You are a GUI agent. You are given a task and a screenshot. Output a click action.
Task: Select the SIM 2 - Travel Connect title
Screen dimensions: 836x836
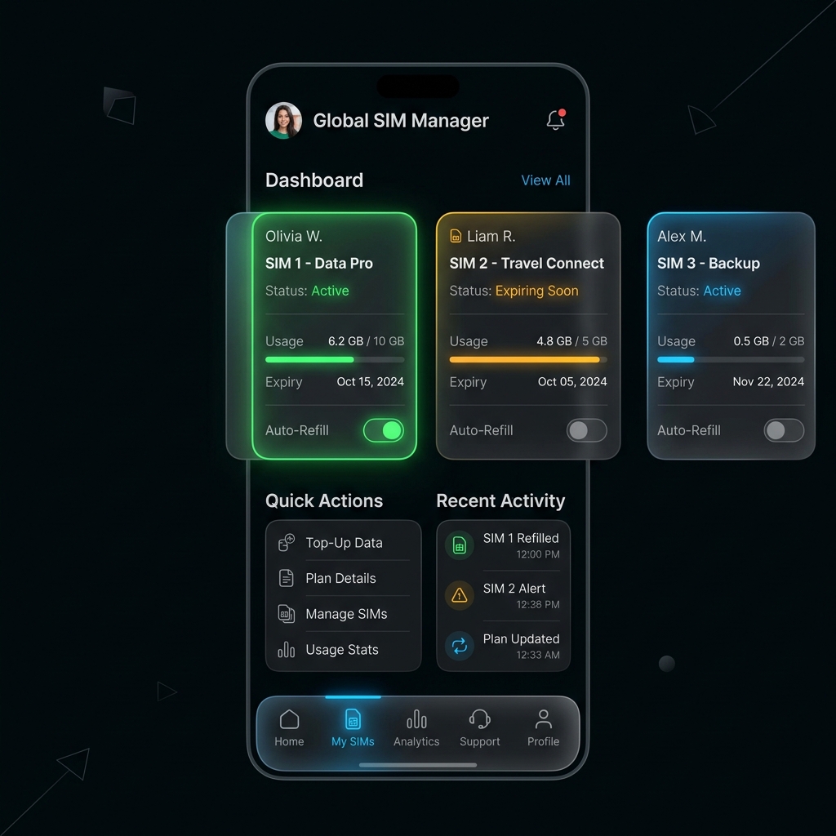pyautogui.click(x=527, y=264)
